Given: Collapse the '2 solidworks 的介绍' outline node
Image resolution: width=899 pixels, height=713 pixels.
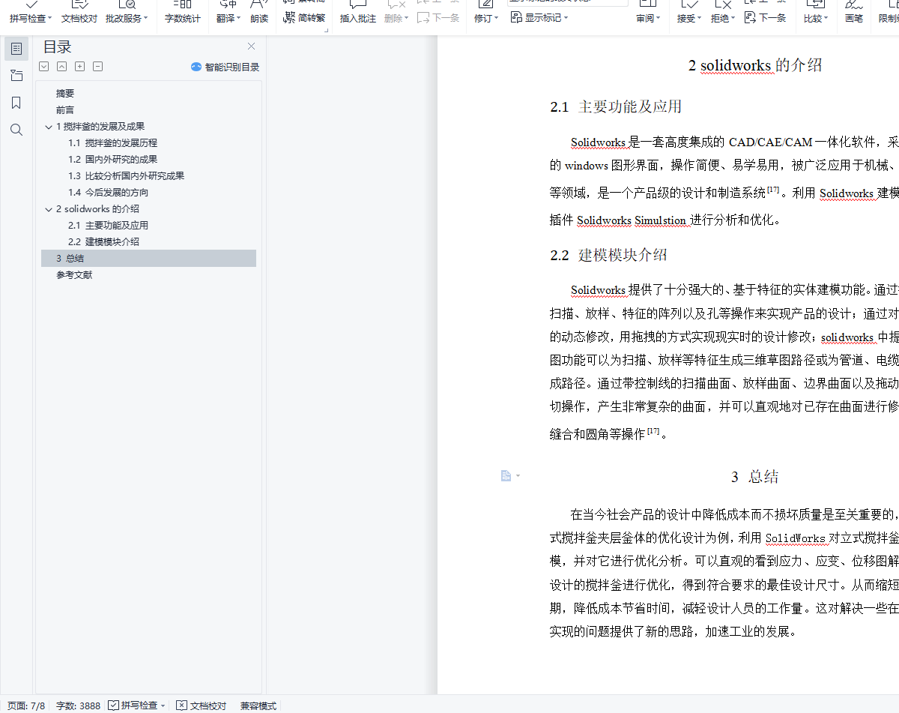Looking at the screenshot, I should [x=49, y=209].
